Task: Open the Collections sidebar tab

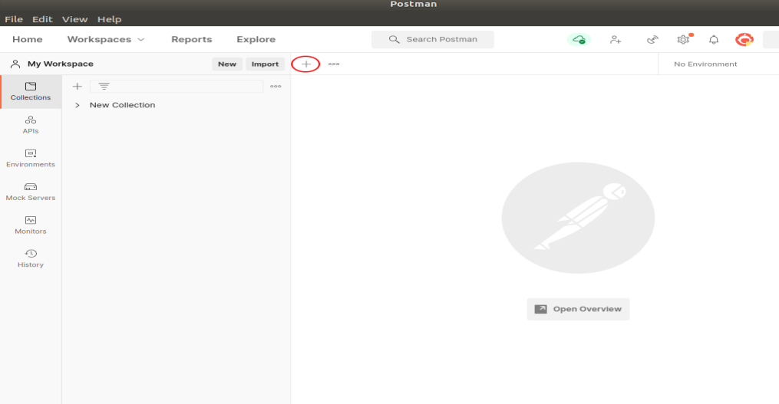Action: pyautogui.click(x=31, y=92)
